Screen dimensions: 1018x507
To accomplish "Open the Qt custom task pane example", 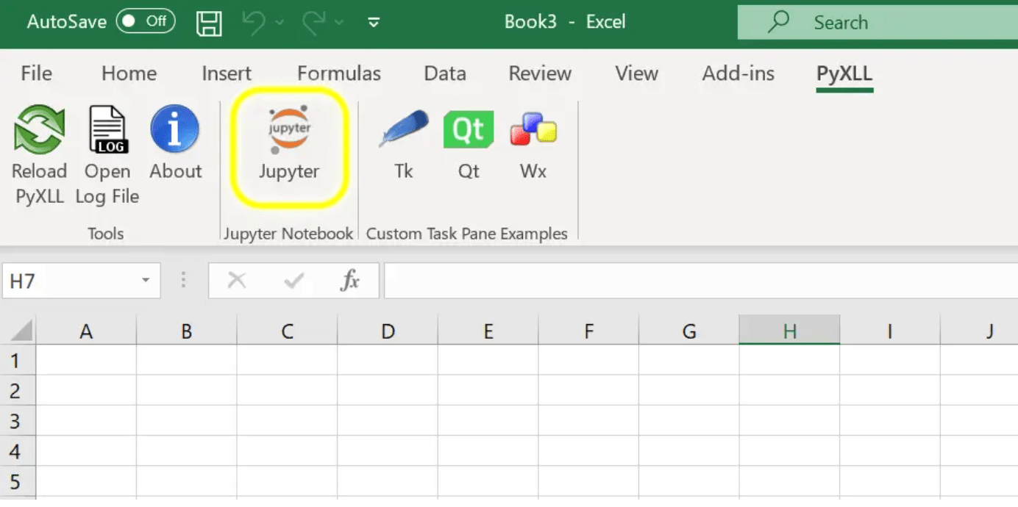I will [468, 143].
